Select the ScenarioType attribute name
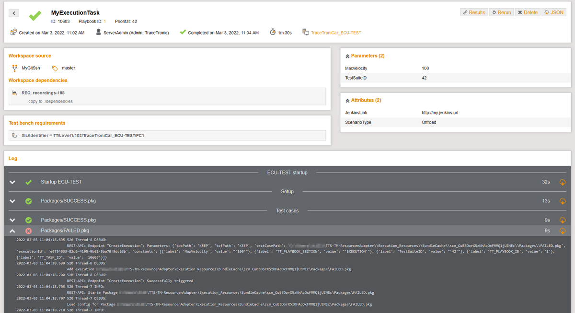 click(358, 122)
